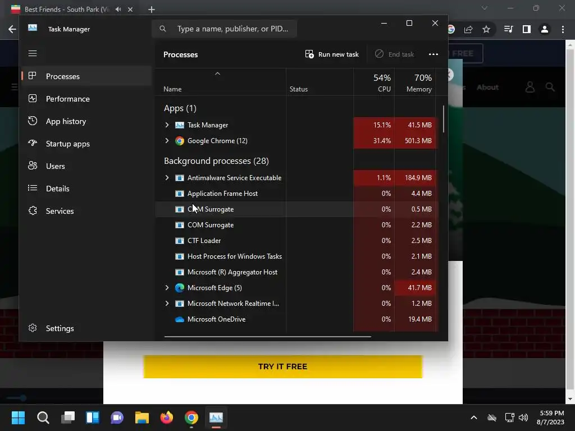Open Chrome side panel icon
Image resolution: width=575 pixels, height=431 pixels.
tap(527, 29)
